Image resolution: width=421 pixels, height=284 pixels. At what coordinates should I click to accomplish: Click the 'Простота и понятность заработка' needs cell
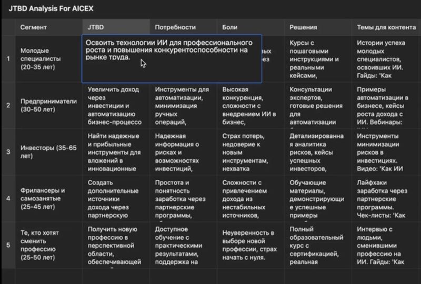[x=183, y=198]
